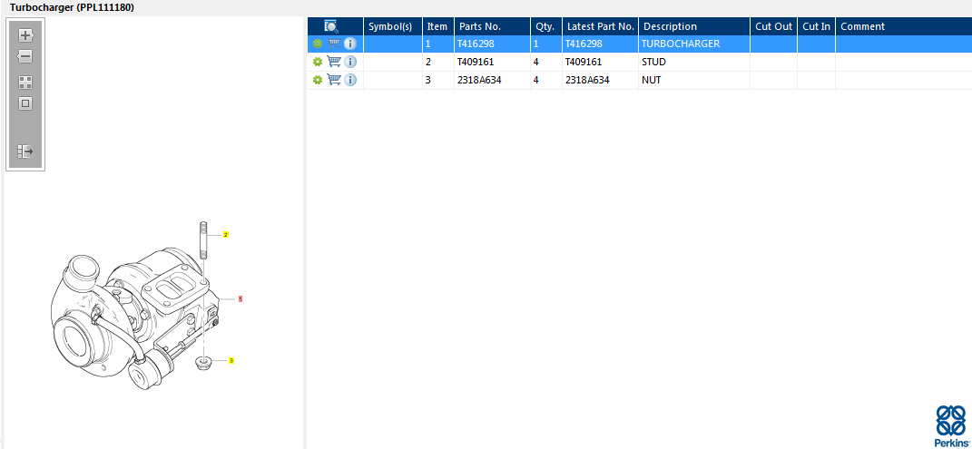This screenshot has height=449, width=972.
Task: Click the Turbocharger (PPL111180) title
Action: (x=72, y=7)
